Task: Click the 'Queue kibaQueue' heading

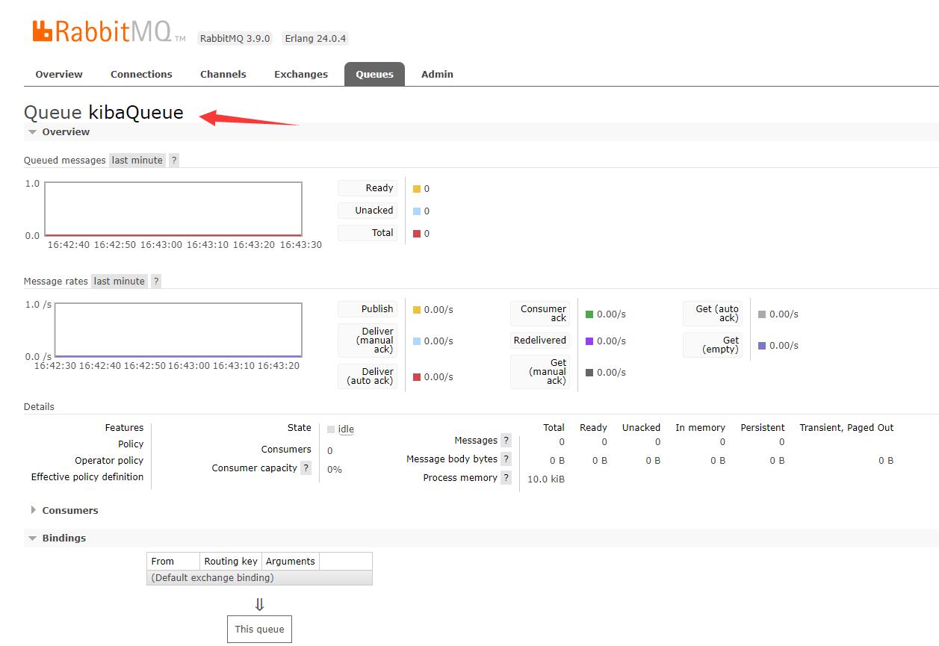Action: click(x=104, y=113)
